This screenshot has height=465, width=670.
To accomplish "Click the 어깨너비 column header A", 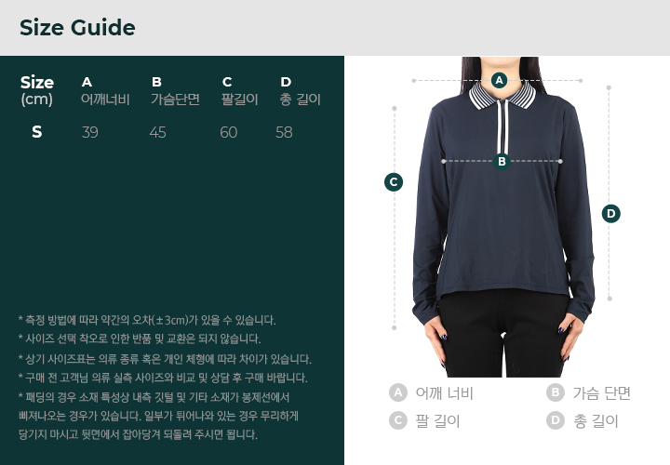I will [105, 91].
